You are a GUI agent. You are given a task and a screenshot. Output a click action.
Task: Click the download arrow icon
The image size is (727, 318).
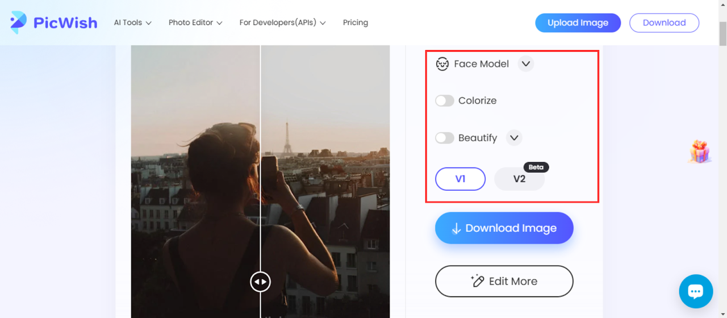pyautogui.click(x=456, y=228)
